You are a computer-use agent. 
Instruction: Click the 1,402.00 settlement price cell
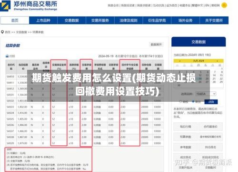22,107
